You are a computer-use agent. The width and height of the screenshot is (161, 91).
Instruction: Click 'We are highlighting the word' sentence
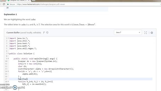20,19
